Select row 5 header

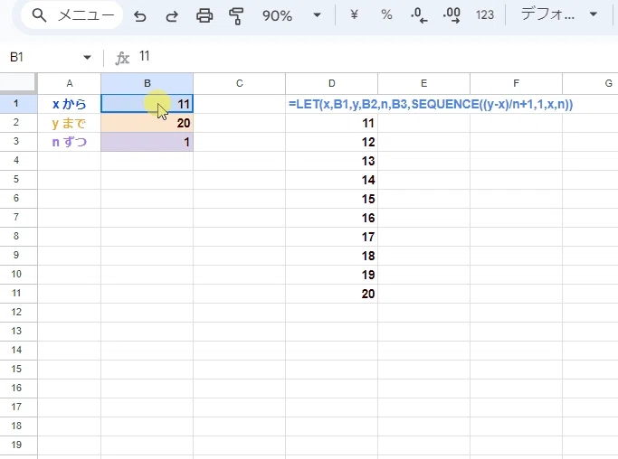(x=18, y=180)
